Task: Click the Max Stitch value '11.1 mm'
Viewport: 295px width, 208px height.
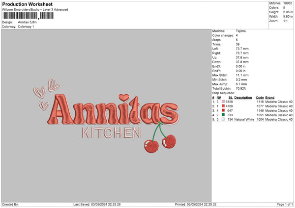Action: pos(242,75)
